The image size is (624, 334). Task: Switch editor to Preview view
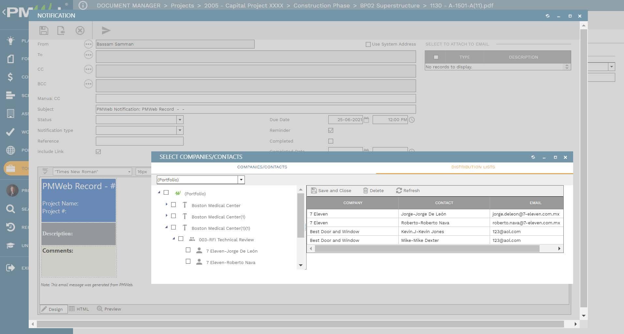coord(109,309)
